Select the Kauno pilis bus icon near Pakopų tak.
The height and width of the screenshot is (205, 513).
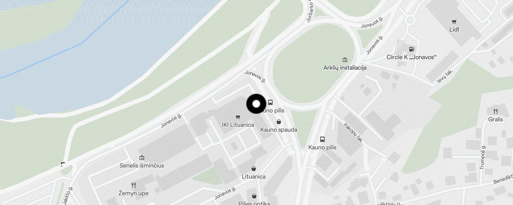click(x=322, y=139)
